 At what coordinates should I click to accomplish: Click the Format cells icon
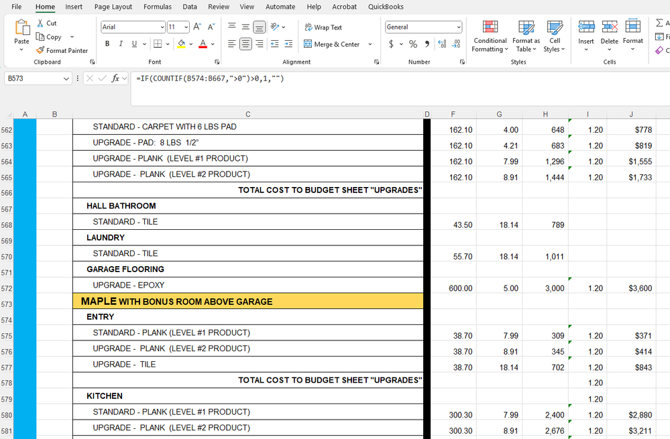click(x=633, y=27)
